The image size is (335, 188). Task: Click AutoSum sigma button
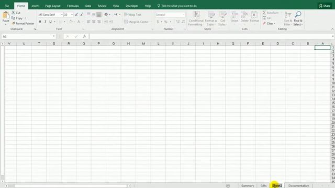point(271,13)
